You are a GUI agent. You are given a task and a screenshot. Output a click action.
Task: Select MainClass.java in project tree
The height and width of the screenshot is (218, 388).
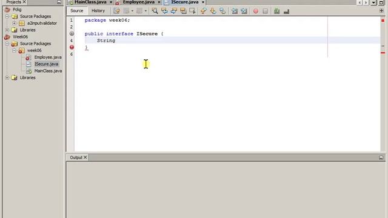pyautogui.click(x=48, y=71)
